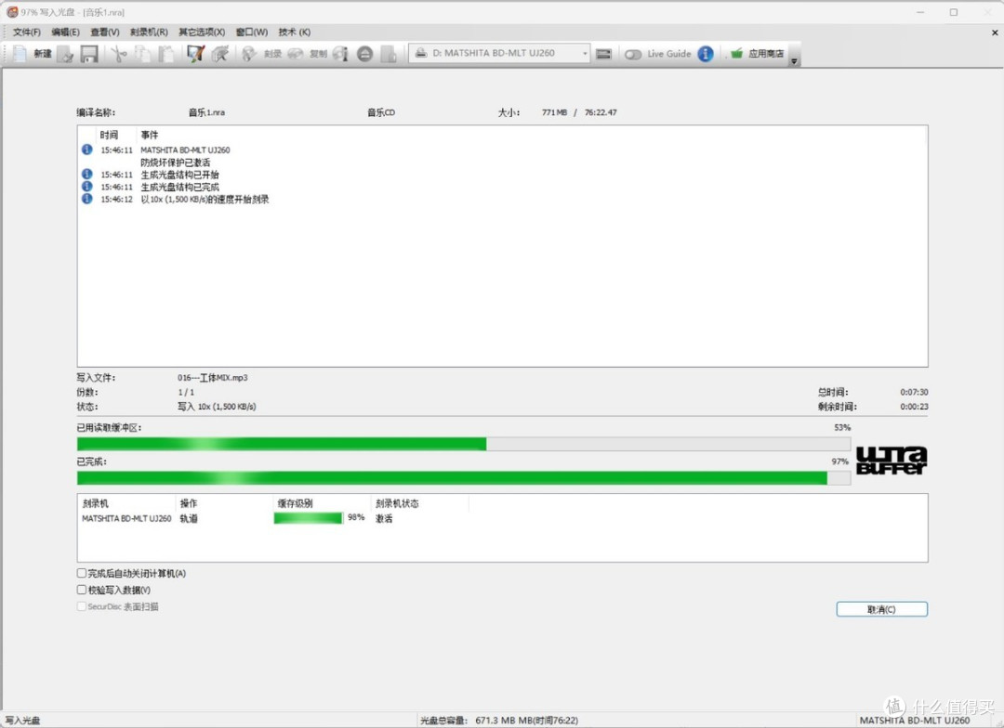Click the icon right of Eject
The height and width of the screenshot is (728, 1004).
[389, 54]
